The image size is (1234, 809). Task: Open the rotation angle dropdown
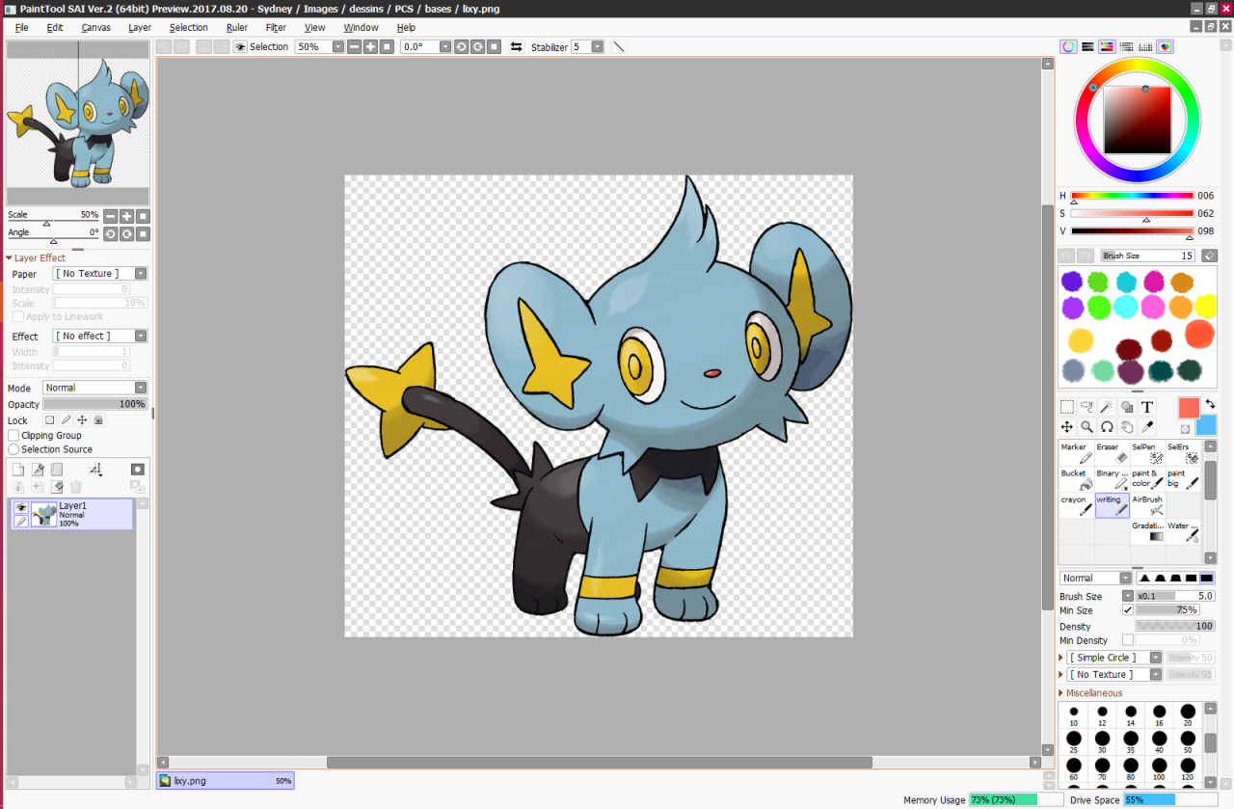point(444,46)
